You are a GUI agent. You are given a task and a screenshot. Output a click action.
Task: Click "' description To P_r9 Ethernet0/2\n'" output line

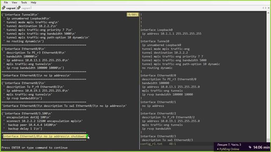[x=33, y=87]
